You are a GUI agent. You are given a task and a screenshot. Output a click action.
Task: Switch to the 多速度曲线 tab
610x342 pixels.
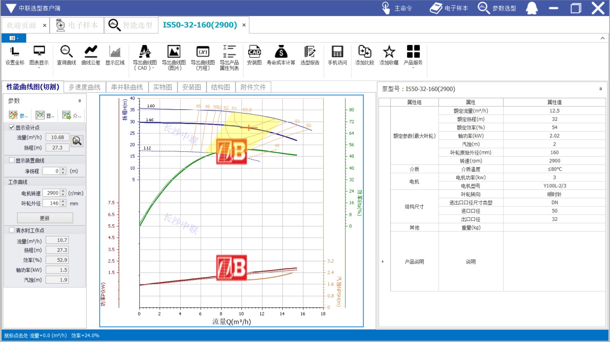(85, 87)
